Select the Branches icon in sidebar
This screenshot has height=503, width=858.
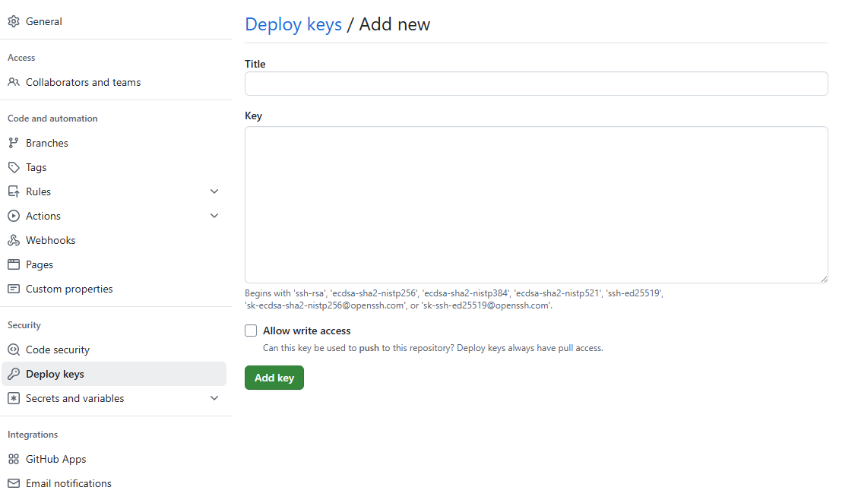click(x=14, y=143)
